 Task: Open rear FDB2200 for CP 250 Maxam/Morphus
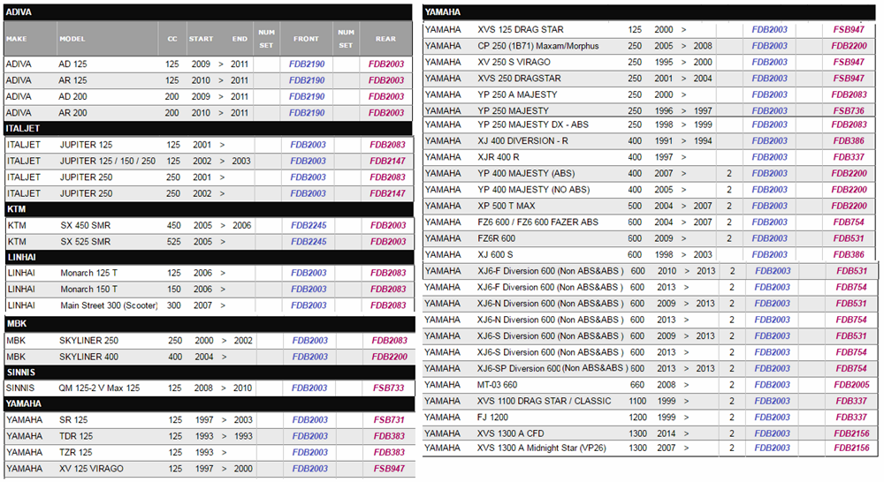coord(849,46)
